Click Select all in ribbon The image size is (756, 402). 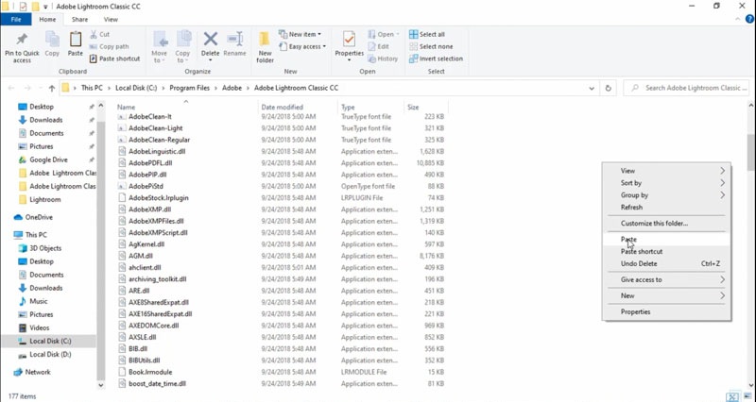point(427,34)
